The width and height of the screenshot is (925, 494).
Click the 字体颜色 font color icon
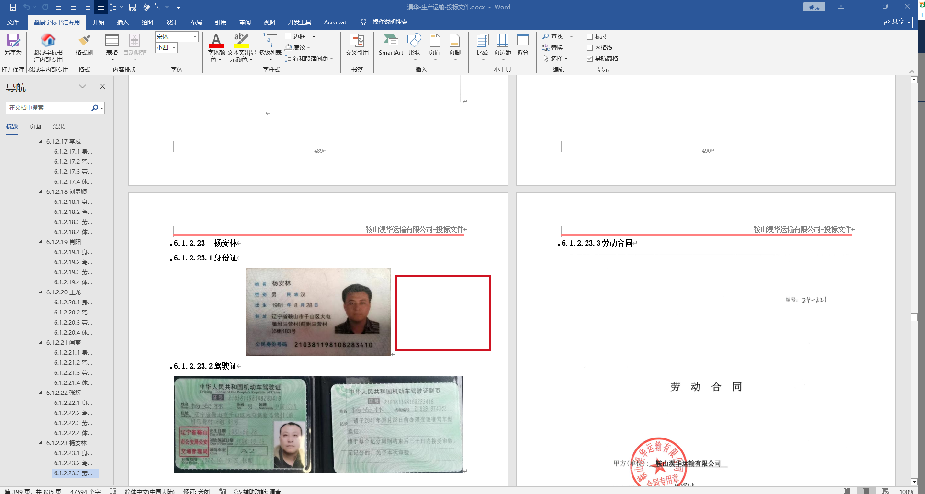216,47
